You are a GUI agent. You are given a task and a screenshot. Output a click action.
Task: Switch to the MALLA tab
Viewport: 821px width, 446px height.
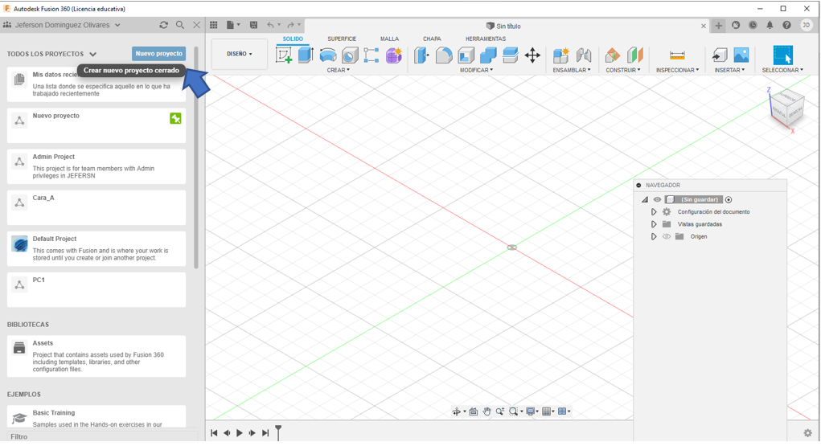pyautogui.click(x=389, y=39)
